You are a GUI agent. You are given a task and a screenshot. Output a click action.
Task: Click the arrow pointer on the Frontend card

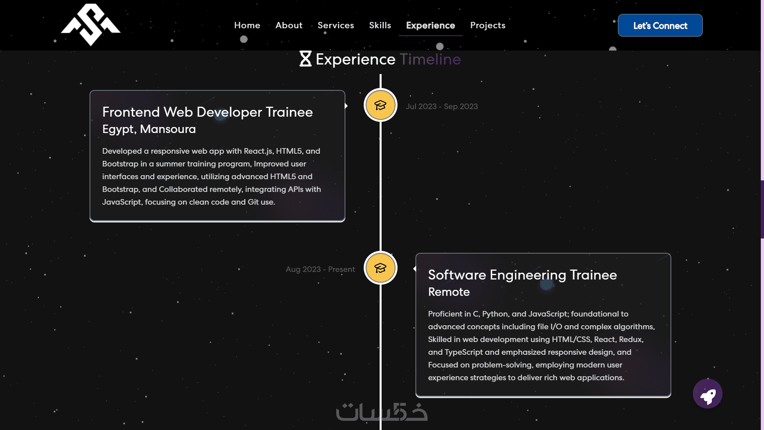click(346, 106)
